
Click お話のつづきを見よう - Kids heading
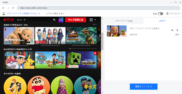tap(16, 25)
